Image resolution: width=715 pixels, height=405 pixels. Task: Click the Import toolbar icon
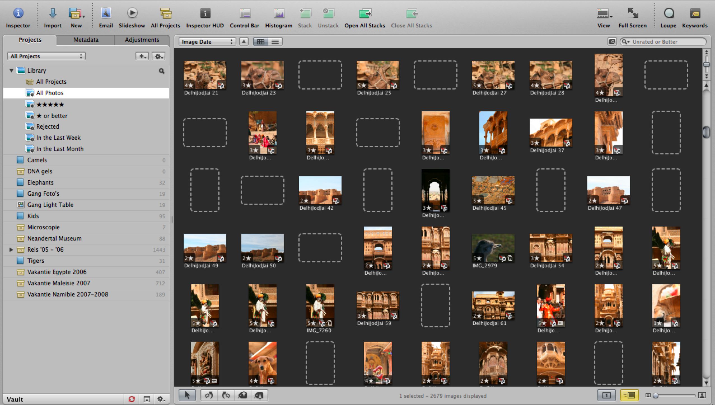coord(53,13)
